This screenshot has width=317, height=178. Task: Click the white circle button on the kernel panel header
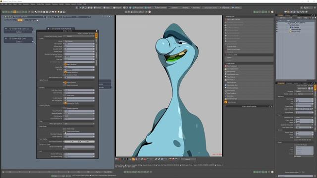coord(97,31)
